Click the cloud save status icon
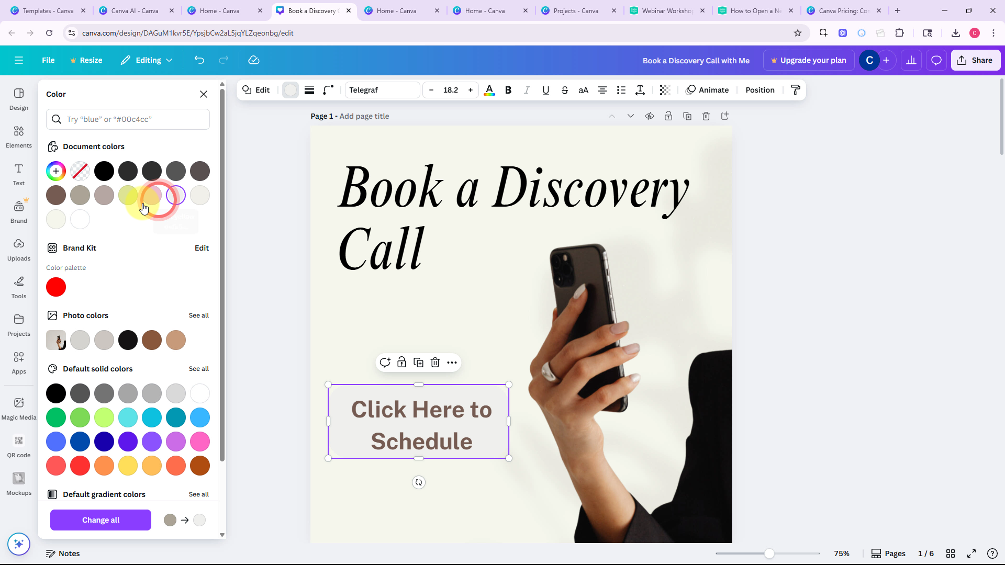1005x565 pixels. pos(254,60)
